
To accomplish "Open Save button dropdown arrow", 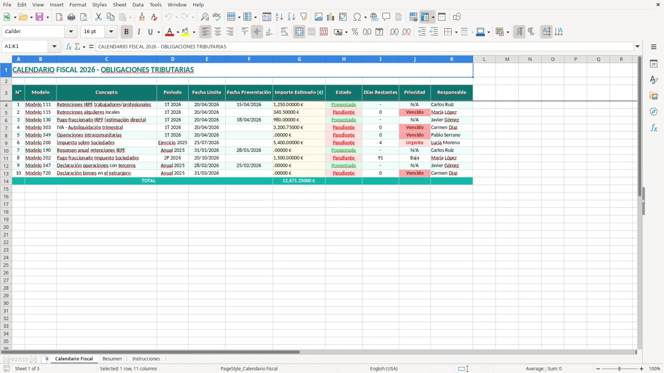I will (47, 17).
